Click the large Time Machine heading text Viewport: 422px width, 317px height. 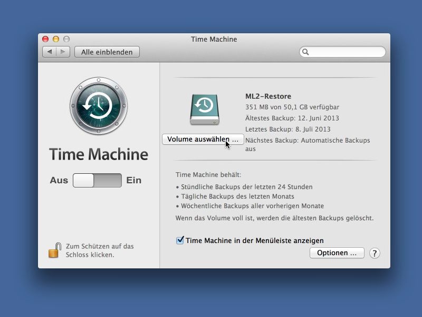click(x=99, y=154)
